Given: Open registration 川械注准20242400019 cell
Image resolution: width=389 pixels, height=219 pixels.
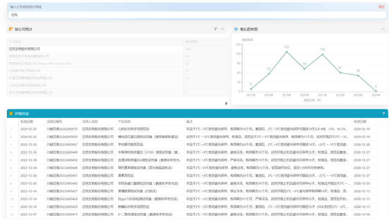Looking at the screenshot, I should [62, 129].
